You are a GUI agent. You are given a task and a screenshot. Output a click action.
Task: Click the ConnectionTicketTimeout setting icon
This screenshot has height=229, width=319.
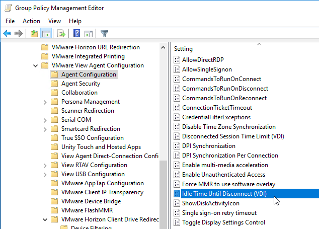[x=177, y=108]
